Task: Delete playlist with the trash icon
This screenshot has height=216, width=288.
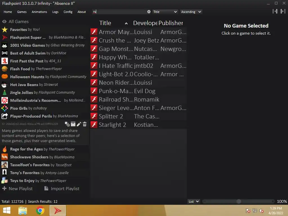Action: pyautogui.click(x=85, y=124)
